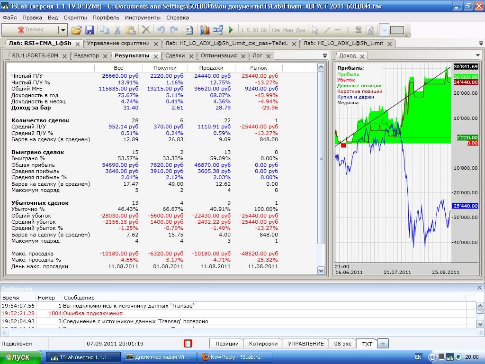Expand the Transaq data source dropdown arrow
Image resolution: width=485 pixels, height=364 pixels.
click(63, 30)
